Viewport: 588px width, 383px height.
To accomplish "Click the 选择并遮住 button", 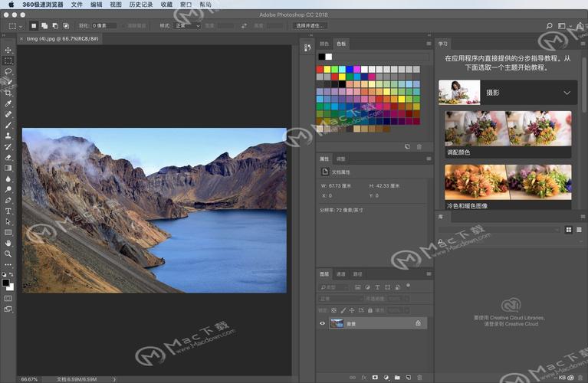I will tap(311, 25).
